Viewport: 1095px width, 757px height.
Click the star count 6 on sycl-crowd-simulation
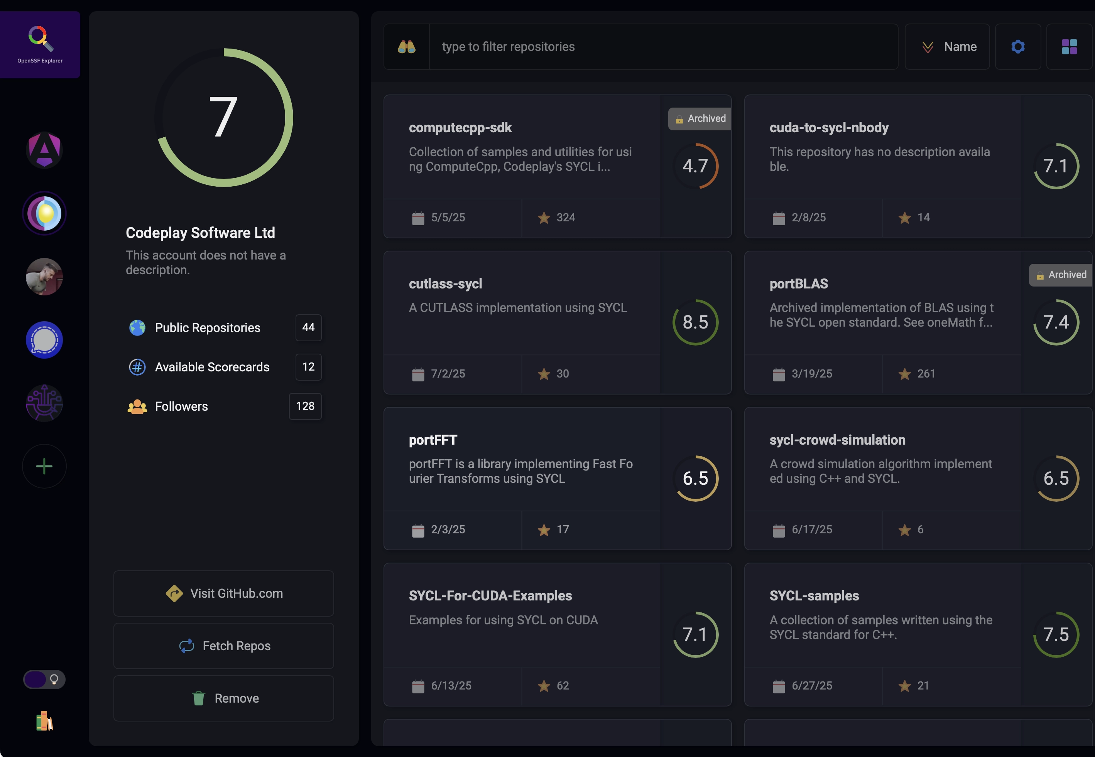pyautogui.click(x=920, y=530)
